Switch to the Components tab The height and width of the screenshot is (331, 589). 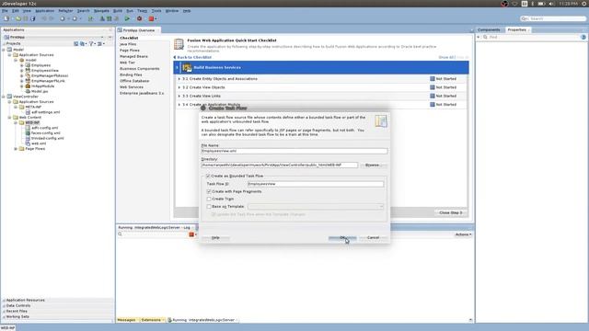click(x=489, y=29)
